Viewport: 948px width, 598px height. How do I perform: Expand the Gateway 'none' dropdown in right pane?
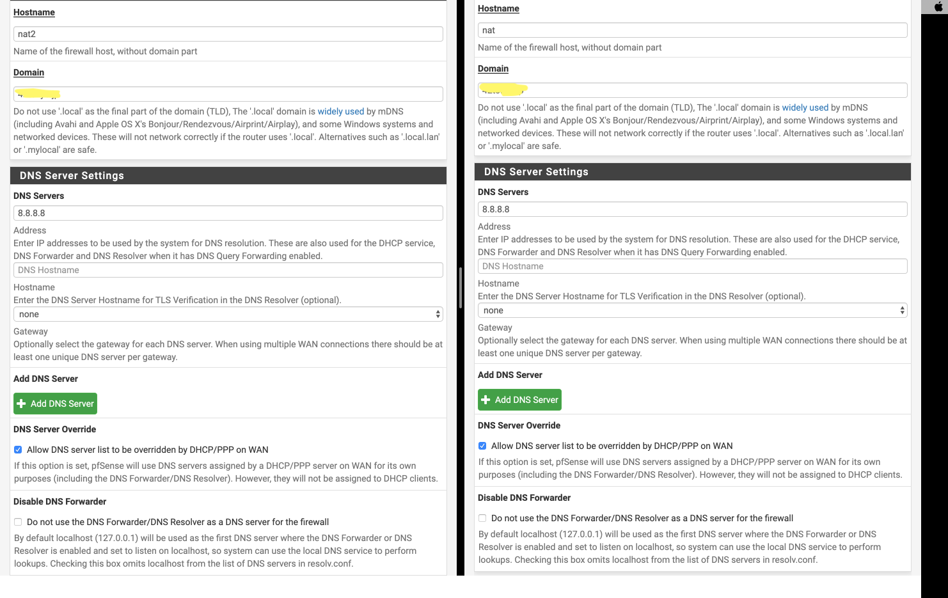pos(692,310)
